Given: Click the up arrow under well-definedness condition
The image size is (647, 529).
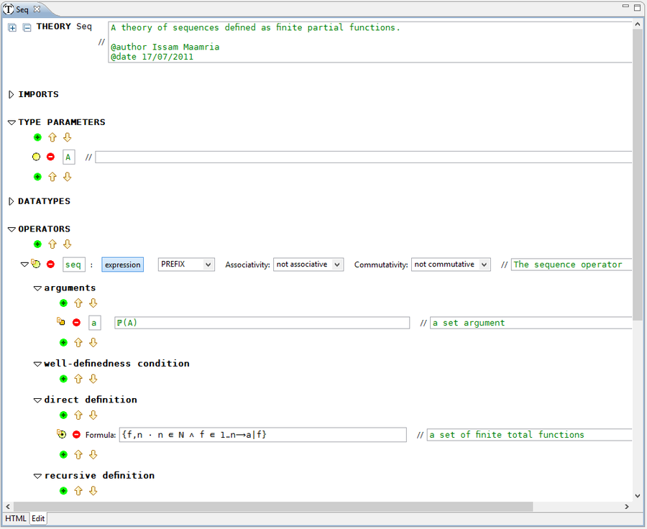Looking at the screenshot, I should pyautogui.click(x=78, y=379).
